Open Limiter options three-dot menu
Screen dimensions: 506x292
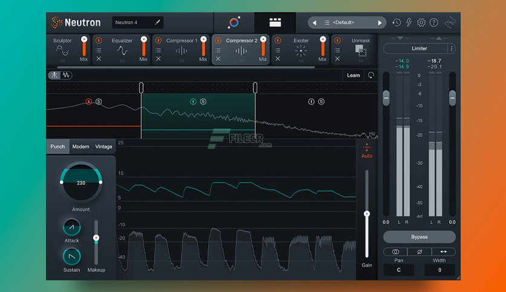[x=452, y=48]
